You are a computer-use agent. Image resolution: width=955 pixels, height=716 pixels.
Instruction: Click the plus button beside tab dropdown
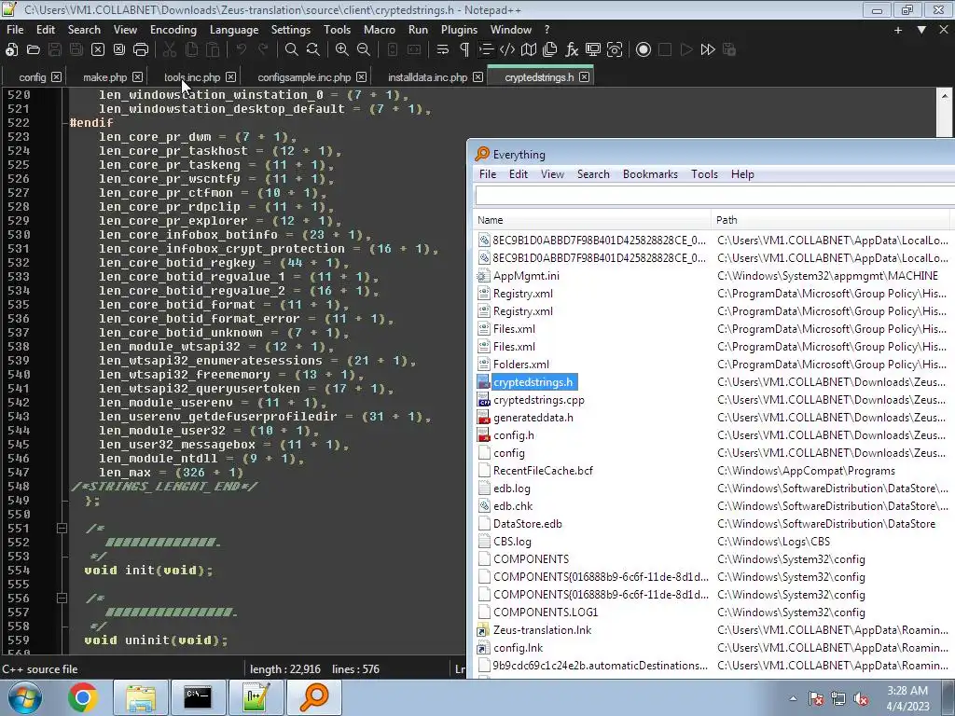point(898,29)
